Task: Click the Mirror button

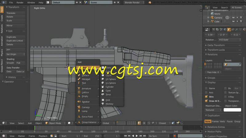Action: pyautogui.click(x=15, y=25)
